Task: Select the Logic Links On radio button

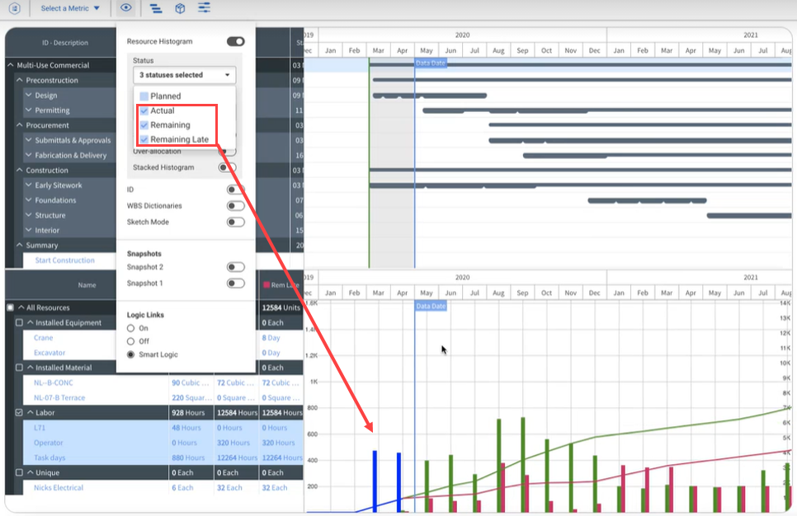Action: (x=130, y=328)
